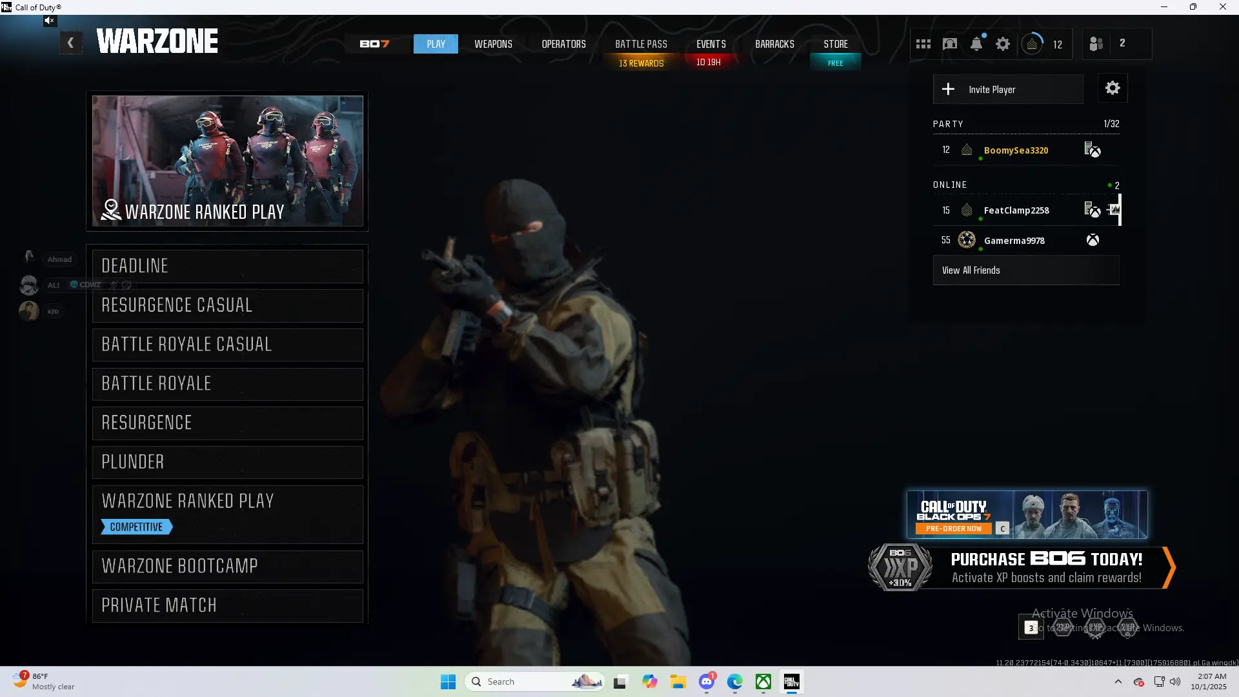This screenshot has height=697, width=1239.
Task: Click the BO7 logo in navigation bar
Action: click(x=375, y=44)
